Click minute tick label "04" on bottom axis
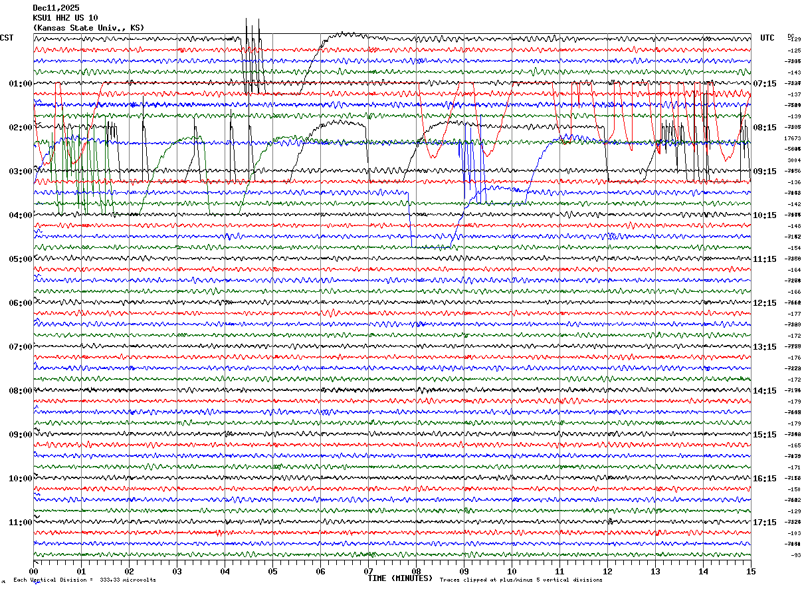This screenshot has height=589, width=804. coord(225,571)
